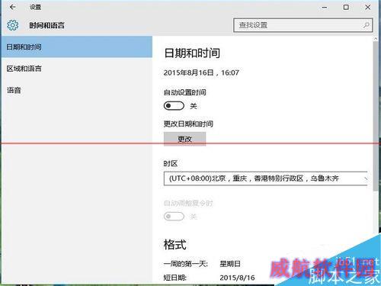Click the settings gear icon
Image resolution: width=381 pixels, height=286 pixels.
click(12, 25)
